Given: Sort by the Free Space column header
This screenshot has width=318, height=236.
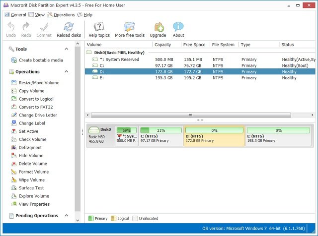Looking at the screenshot, I should (x=195, y=45).
